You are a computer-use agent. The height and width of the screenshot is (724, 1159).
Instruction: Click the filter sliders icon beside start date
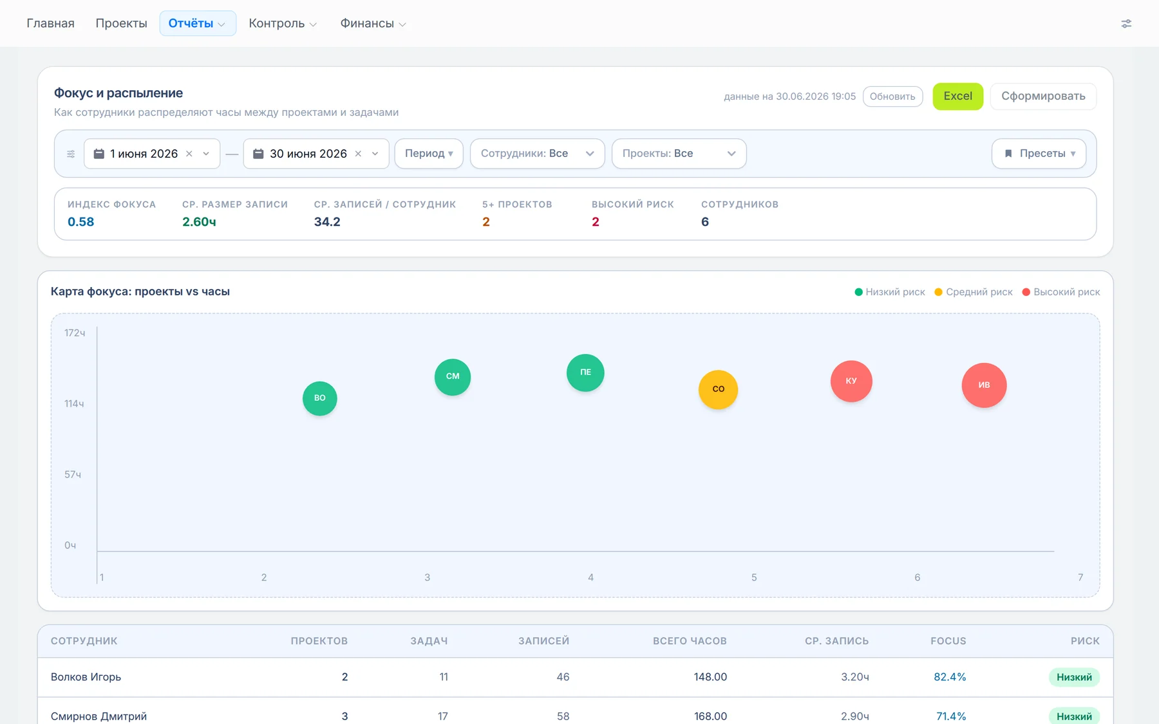point(71,154)
